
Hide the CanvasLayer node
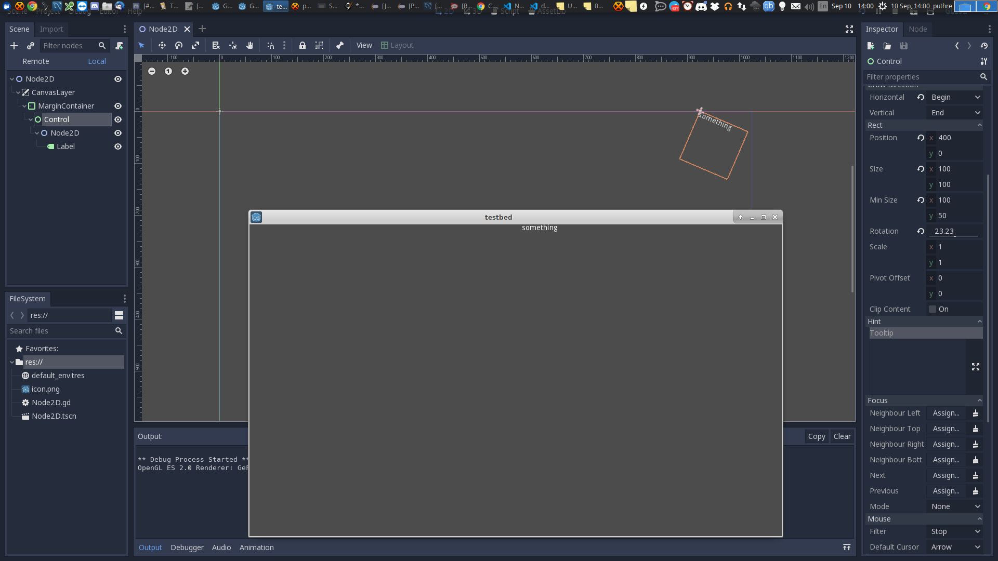[x=118, y=92]
